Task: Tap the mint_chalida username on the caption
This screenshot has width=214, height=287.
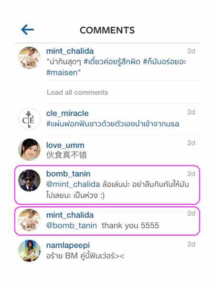Action: click(x=70, y=51)
